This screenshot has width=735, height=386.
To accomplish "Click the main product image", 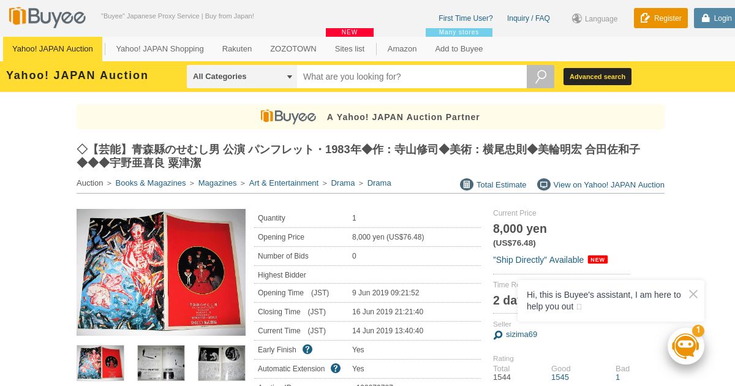I will (161, 272).
